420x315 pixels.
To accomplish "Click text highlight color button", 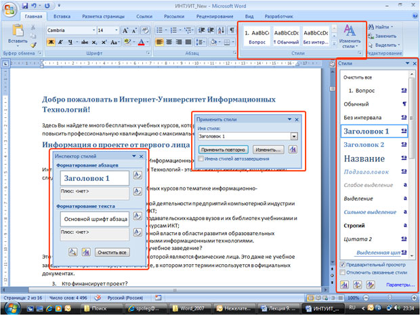I will point(127,42).
